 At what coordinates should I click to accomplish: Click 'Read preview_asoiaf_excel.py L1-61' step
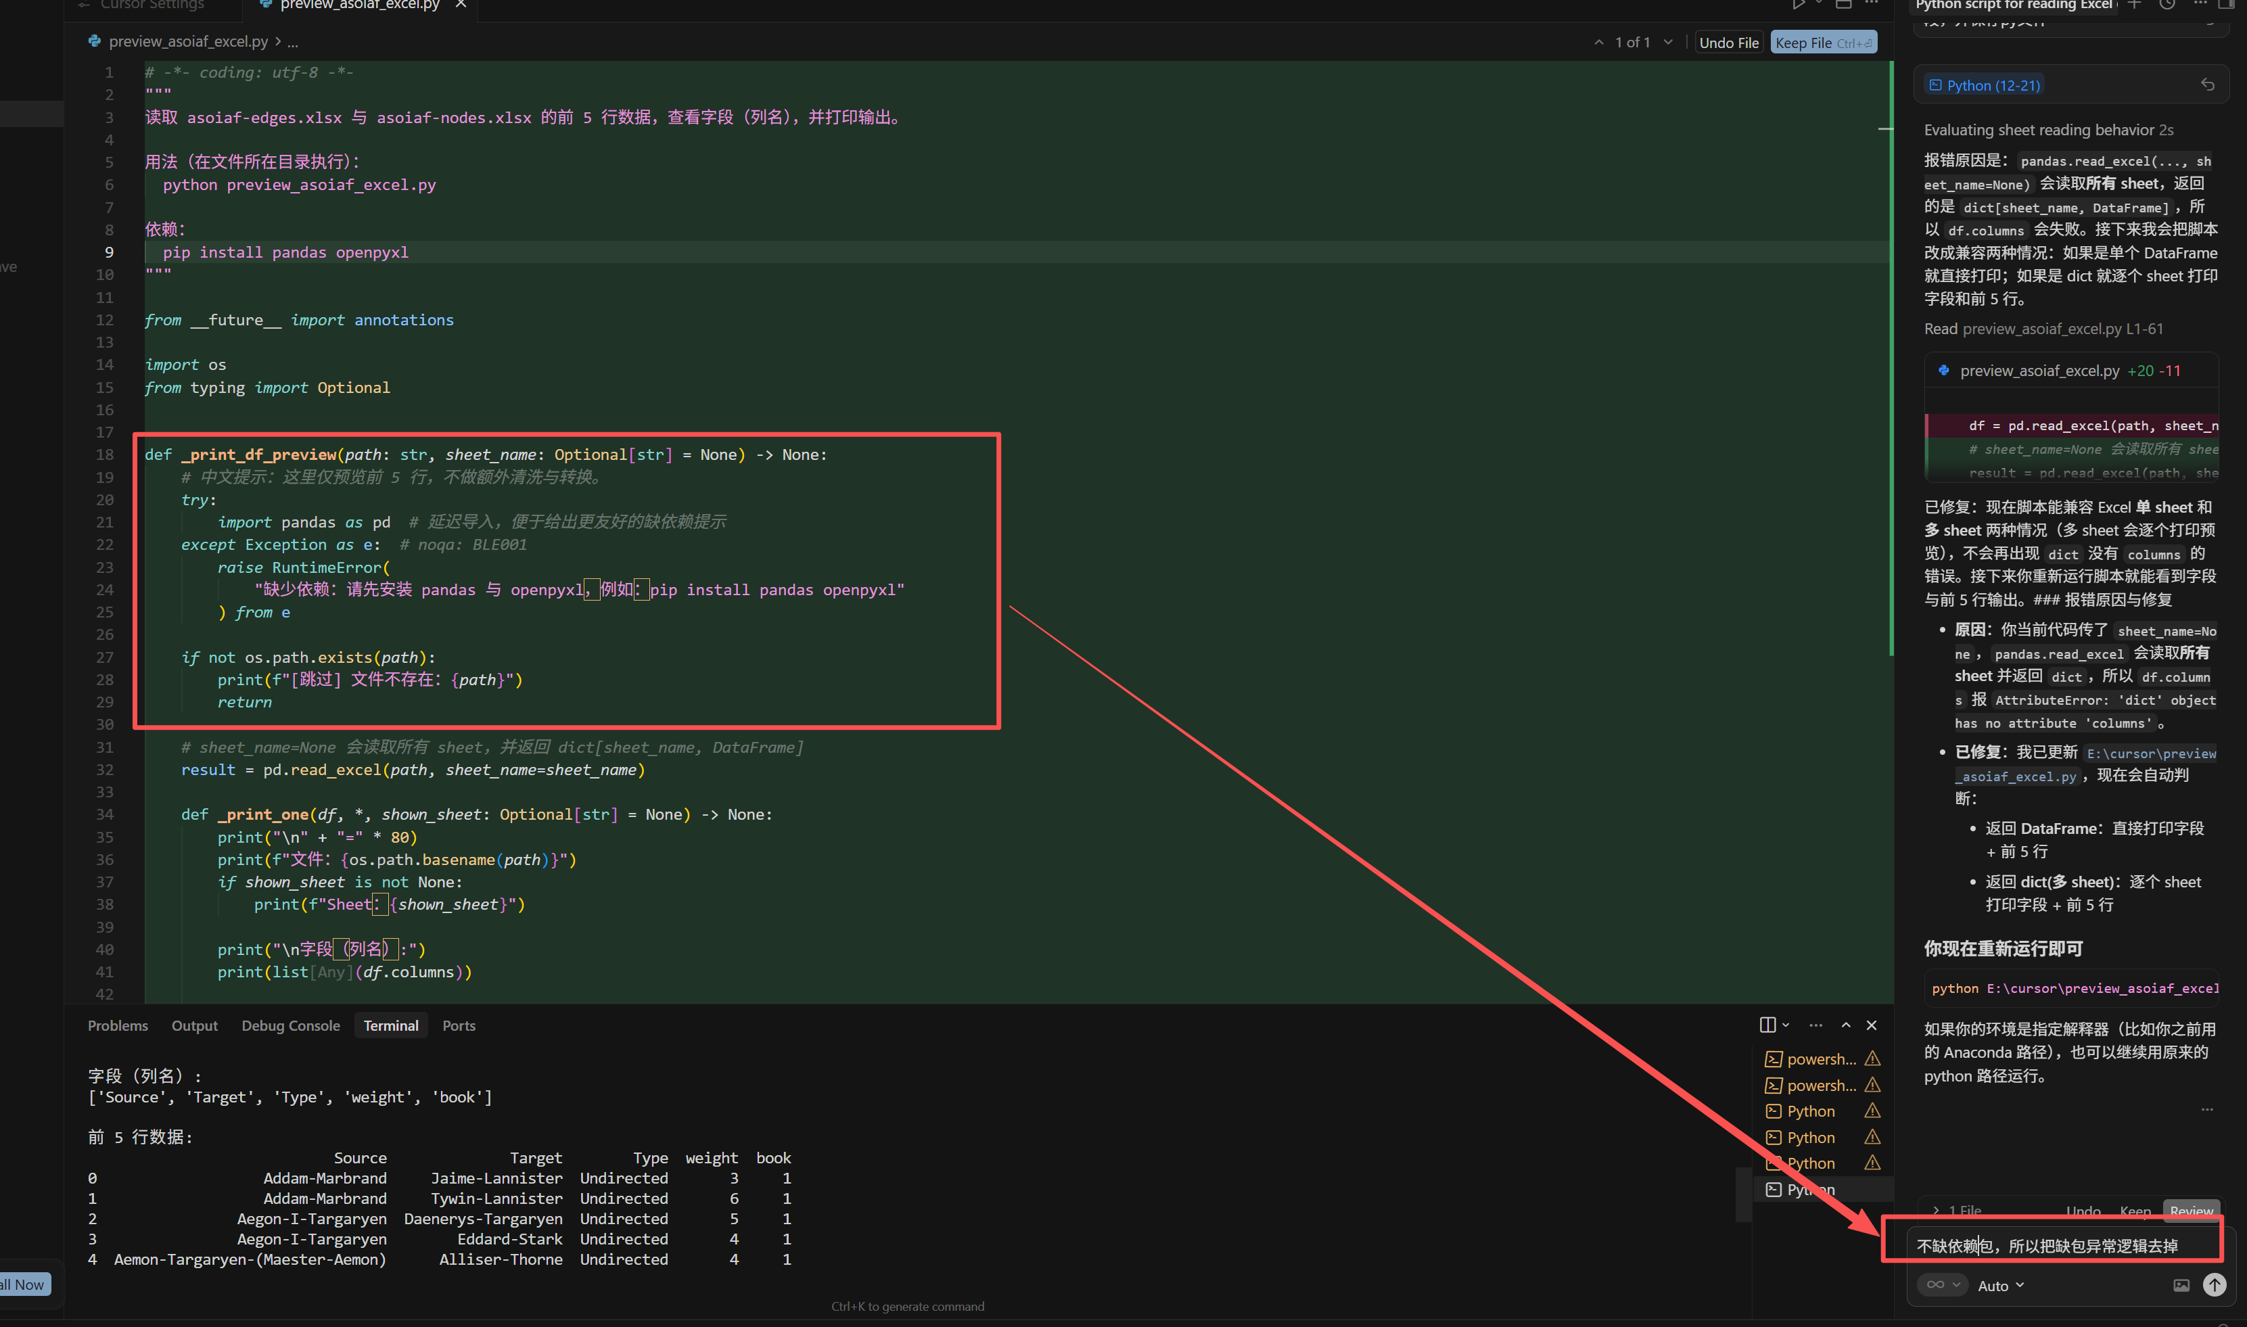(x=2043, y=329)
